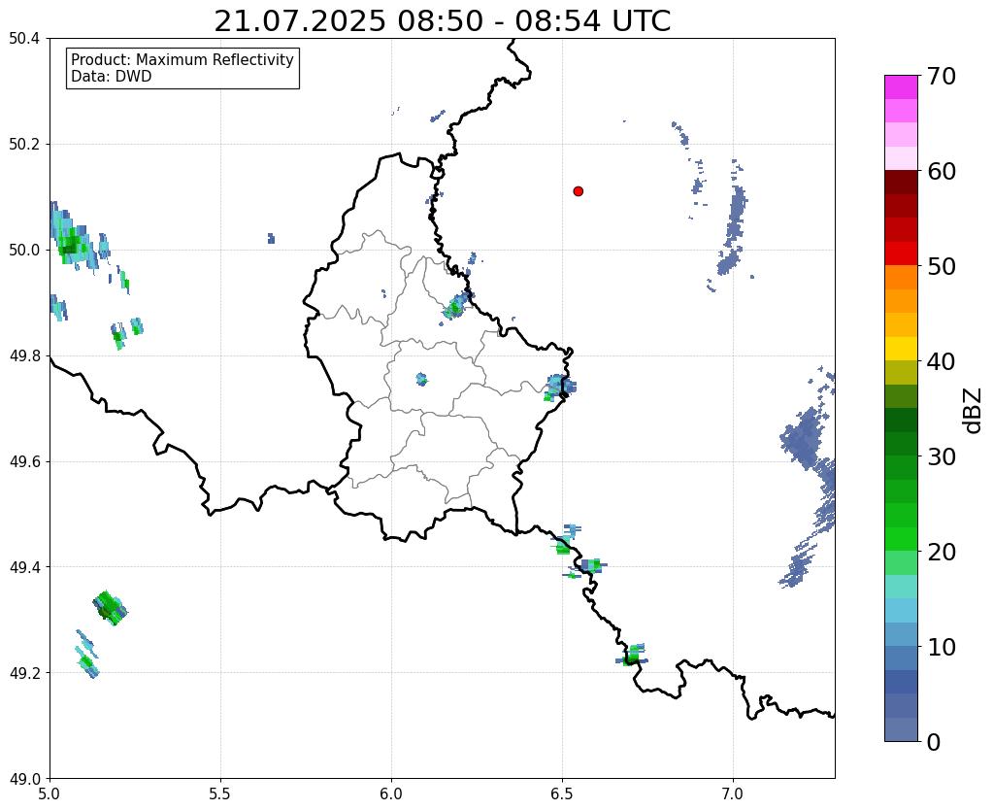This screenshot has width=993, height=810.
Task: Click the 49.6 latitude axis label
Action: (x=24, y=462)
